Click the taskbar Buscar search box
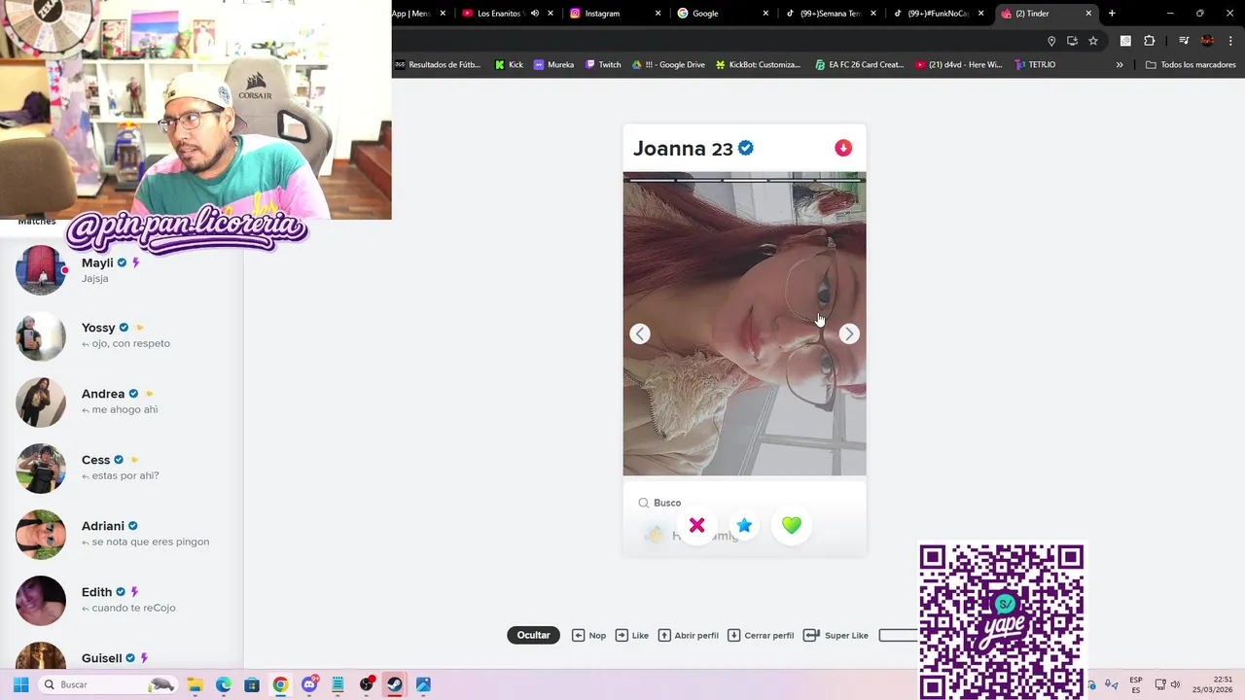The image size is (1245, 700). (108, 684)
